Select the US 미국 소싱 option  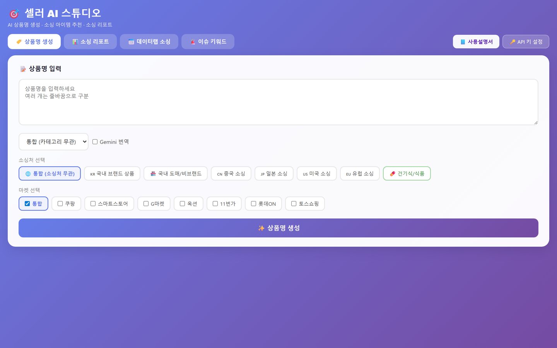click(317, 174)
